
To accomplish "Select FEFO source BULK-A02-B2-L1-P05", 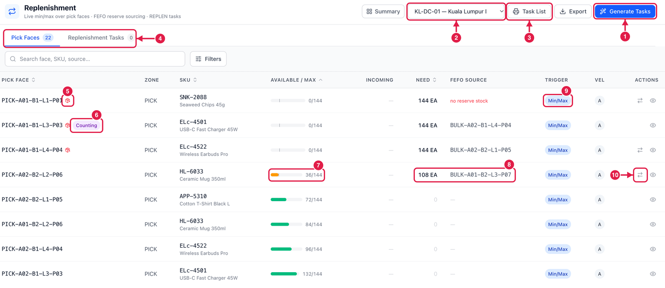I will 480,150.
